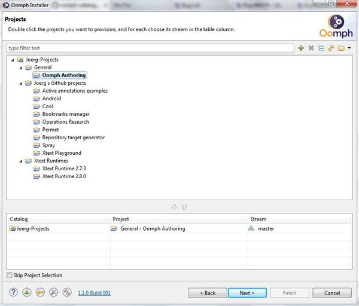Screen dimensions: 359x306
Task: Click the Catalog column header
Action: point(59,219)
